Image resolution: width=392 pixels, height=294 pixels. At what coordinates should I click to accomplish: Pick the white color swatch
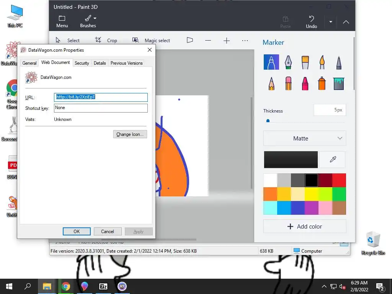[x=270, y=180]
